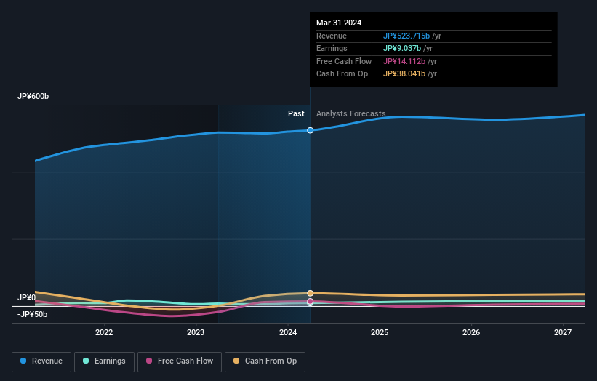Click the JP¥14.112b free cash flow value
Viewport: 597px width, 381px height.
point(404,61)
